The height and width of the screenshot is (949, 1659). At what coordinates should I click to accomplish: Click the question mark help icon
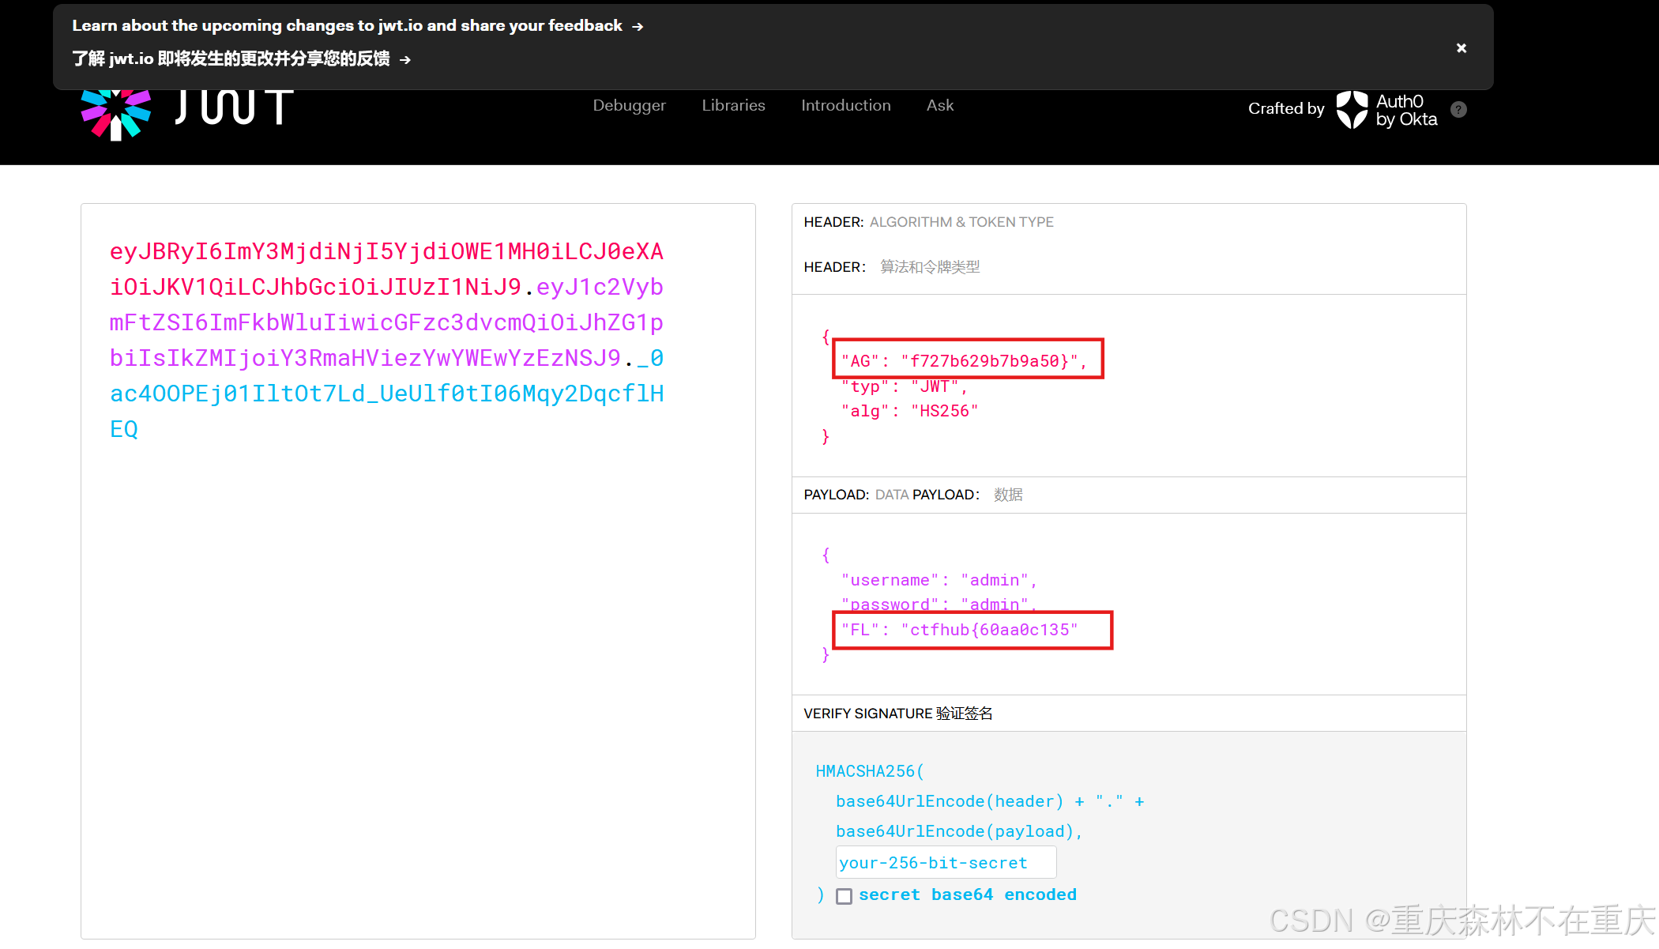click(1458, 110)
